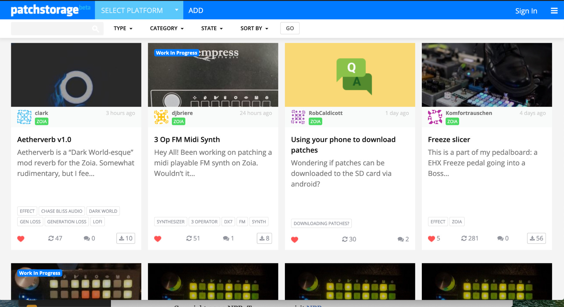Like the Aetherverb v1.0 patch with heart
This screenshot has width=564, height=307.
[21, 239]
